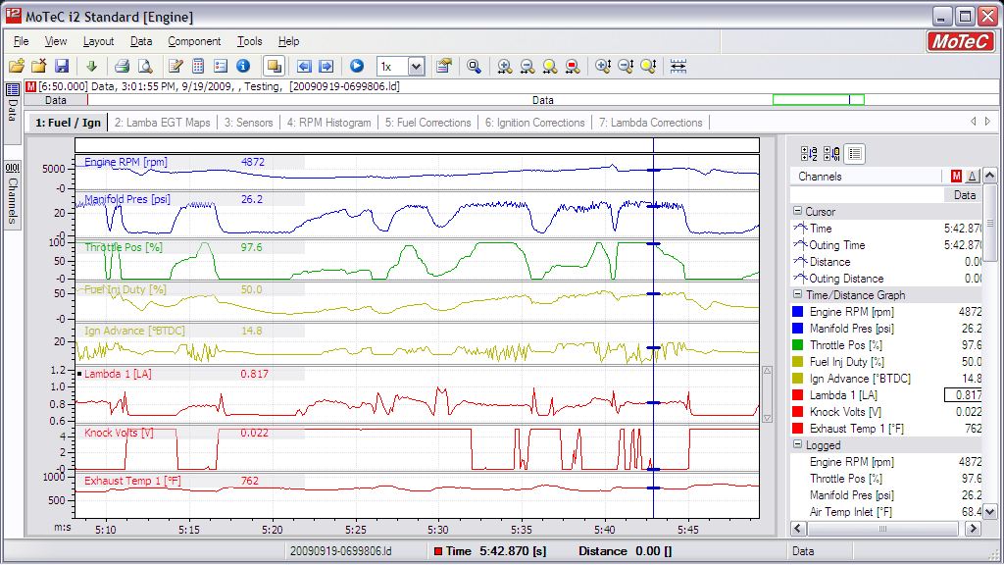1004x565 pixels.
Task: Open properties icon next to speed dropdown
Action: click(x=444, y=66)
